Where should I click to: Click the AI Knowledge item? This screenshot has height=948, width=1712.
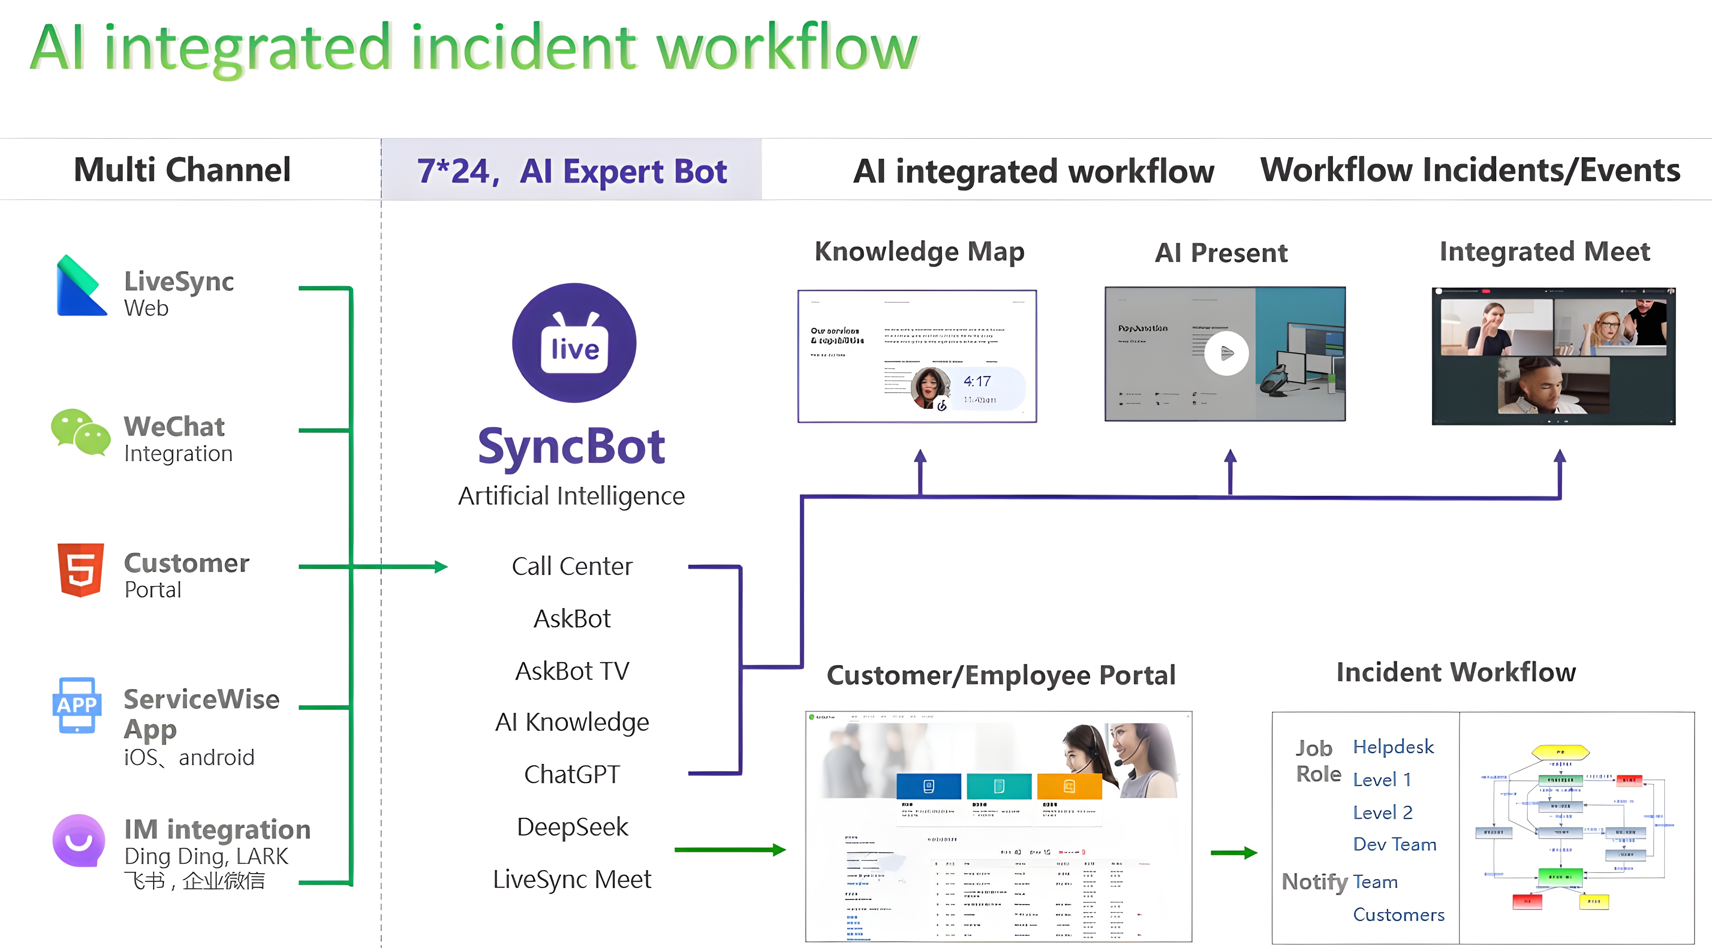572,722
